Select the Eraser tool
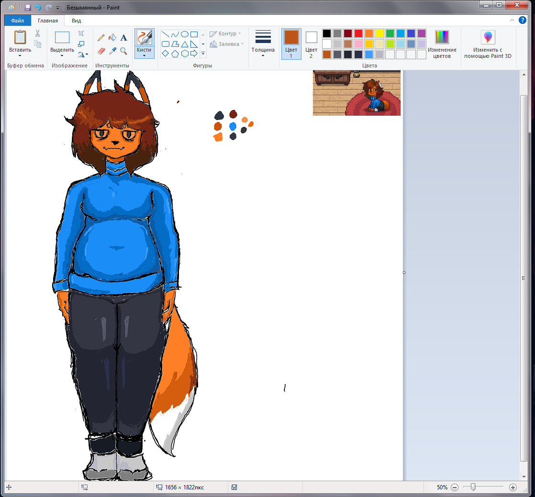535x497 pixels. pos(101,51)
